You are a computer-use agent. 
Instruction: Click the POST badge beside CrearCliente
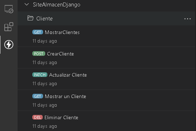tap(39, 54)
